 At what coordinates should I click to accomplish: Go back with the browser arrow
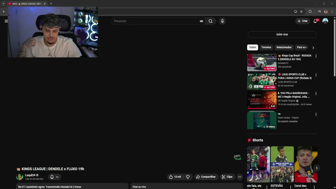tap(4, 12)
